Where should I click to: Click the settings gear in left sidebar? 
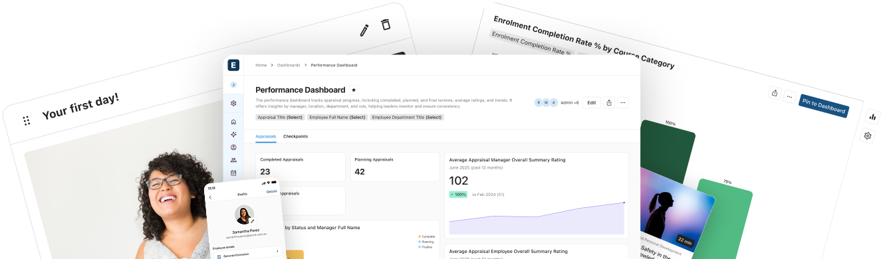tap(233, 103)
